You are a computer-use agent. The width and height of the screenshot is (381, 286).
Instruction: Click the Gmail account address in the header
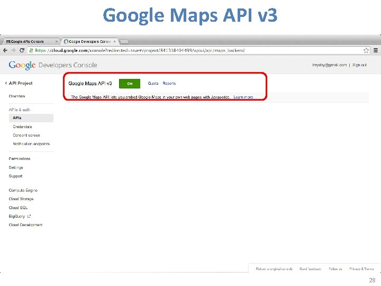pos(329,65)
